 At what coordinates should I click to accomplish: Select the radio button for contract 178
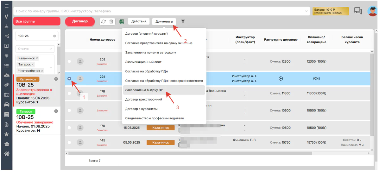(69, 93)
